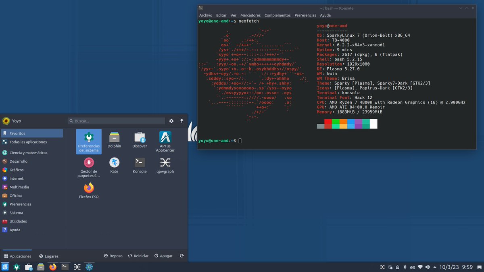Open Ver menu in Konsole

234,15
